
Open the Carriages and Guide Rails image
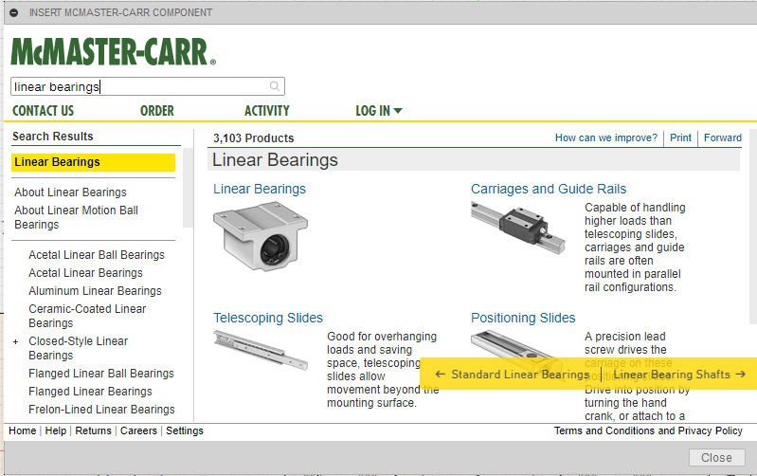(518, 228)
